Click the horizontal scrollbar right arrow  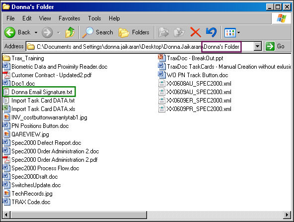pos(288,215)
